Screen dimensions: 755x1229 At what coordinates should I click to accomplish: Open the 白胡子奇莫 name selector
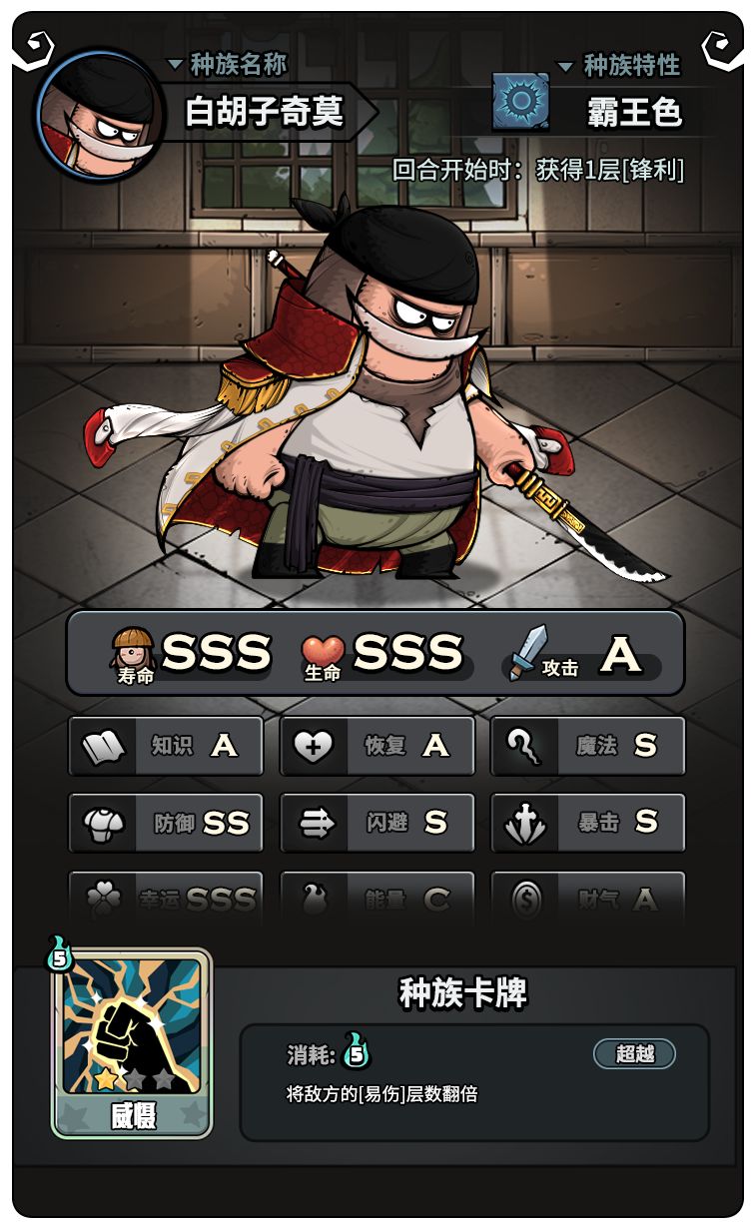click(x=268, y=112)
